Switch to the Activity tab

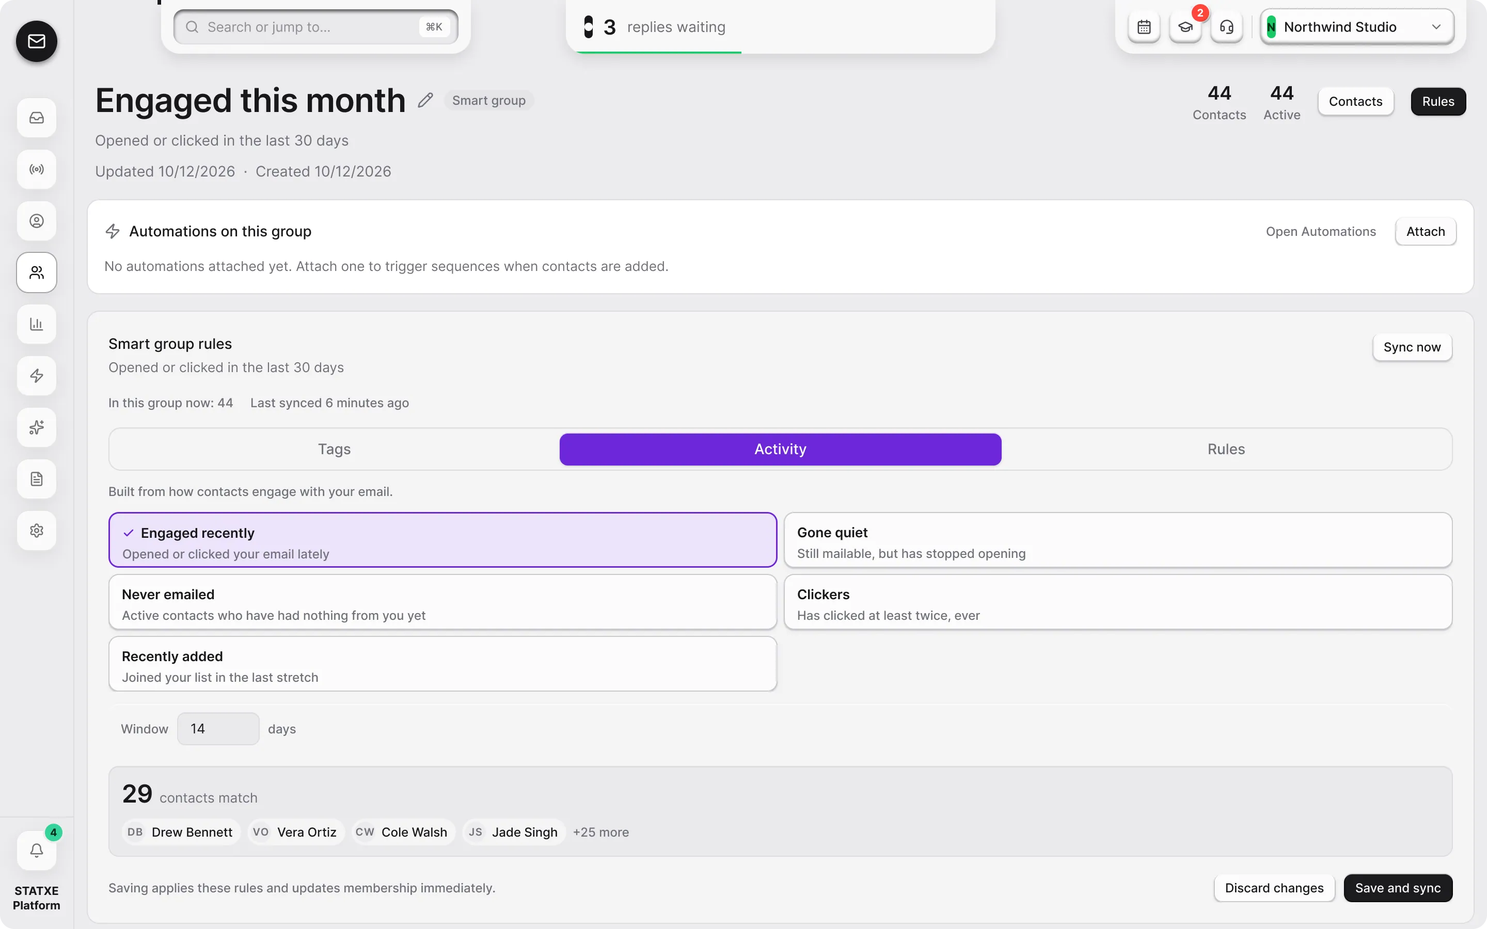point(780,449)
